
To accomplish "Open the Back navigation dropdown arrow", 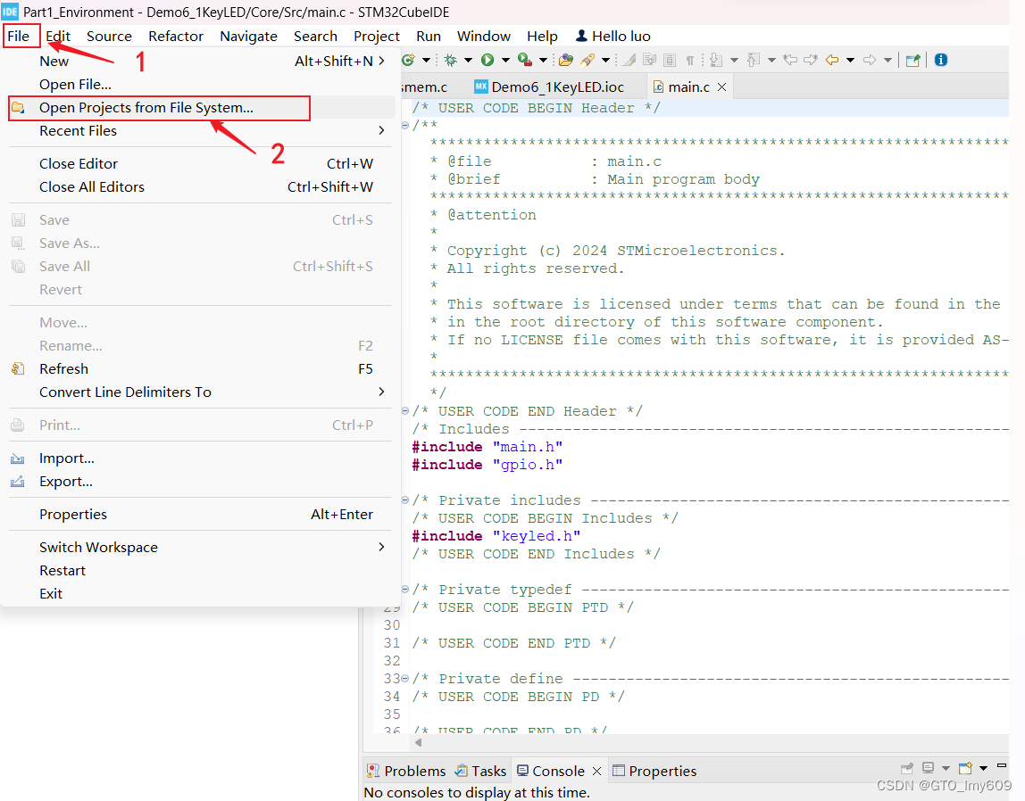I will click(850, 59).
